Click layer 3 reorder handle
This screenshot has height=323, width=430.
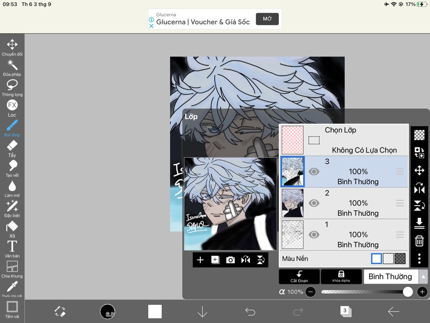(400, 172)
